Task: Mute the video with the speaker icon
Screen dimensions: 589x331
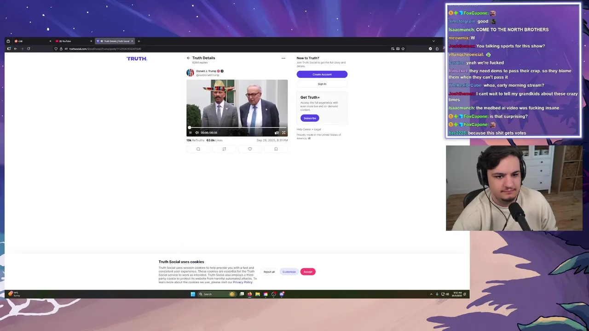Action: coord(197,132)
